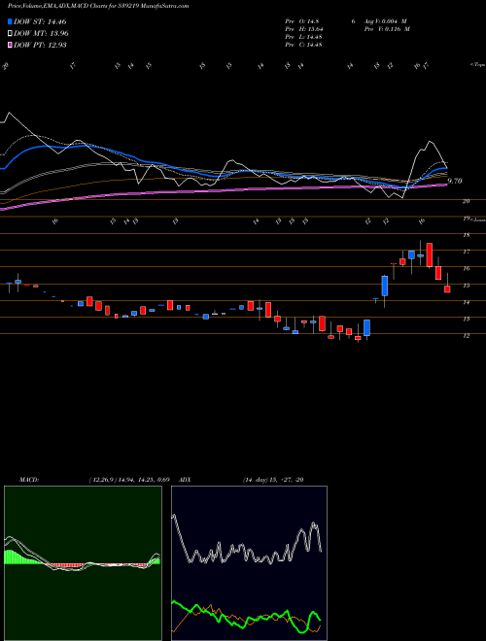The width and height of the screenshot is (486, 641).
Task: Select the DOW PT: 12.93 label
Action: point(40,45)
